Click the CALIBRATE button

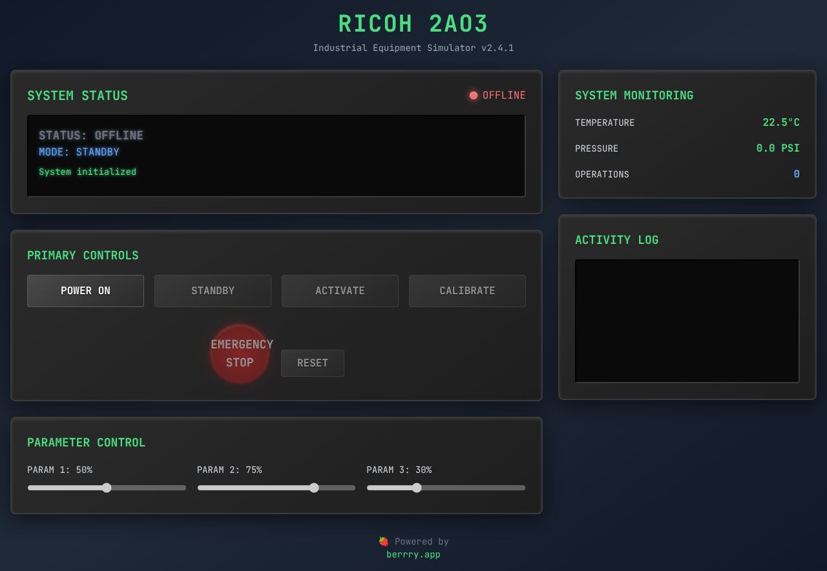point(467,290)
